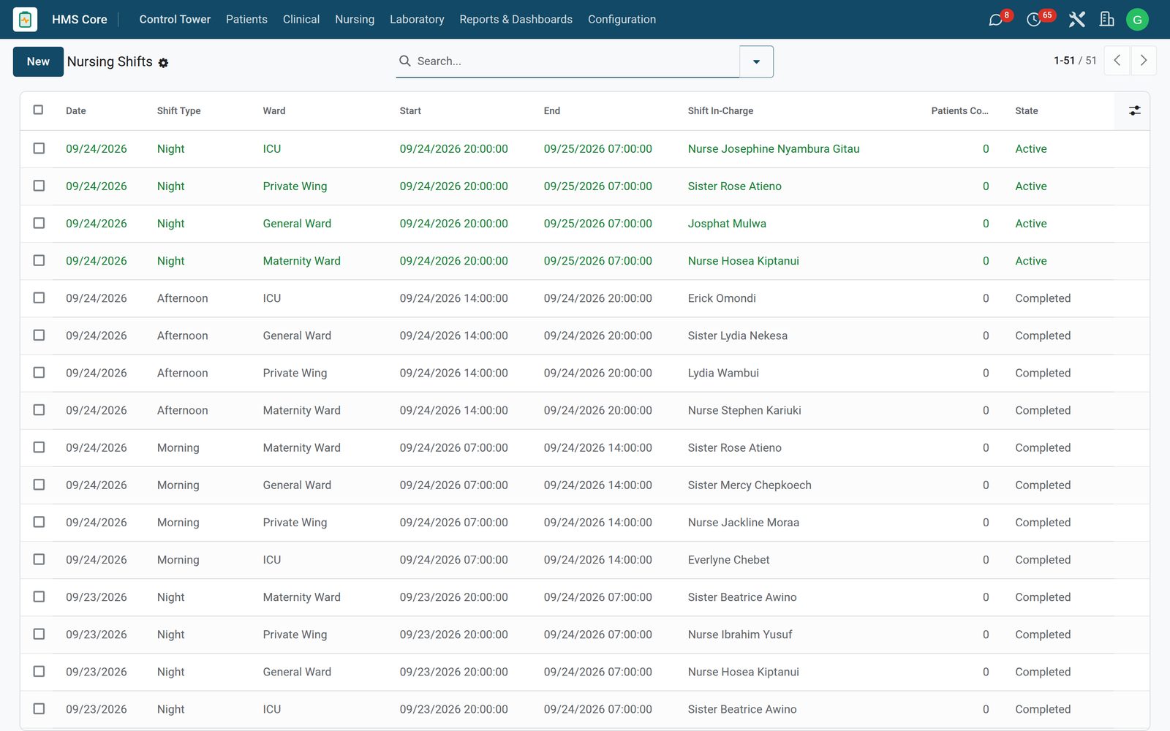The image size is (1170, 731).
Task: Open the Patients menu
Action: (246, 19)
